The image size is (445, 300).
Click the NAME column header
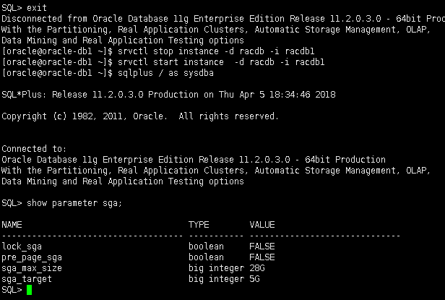pyautogui.click(x=12, y=225)
